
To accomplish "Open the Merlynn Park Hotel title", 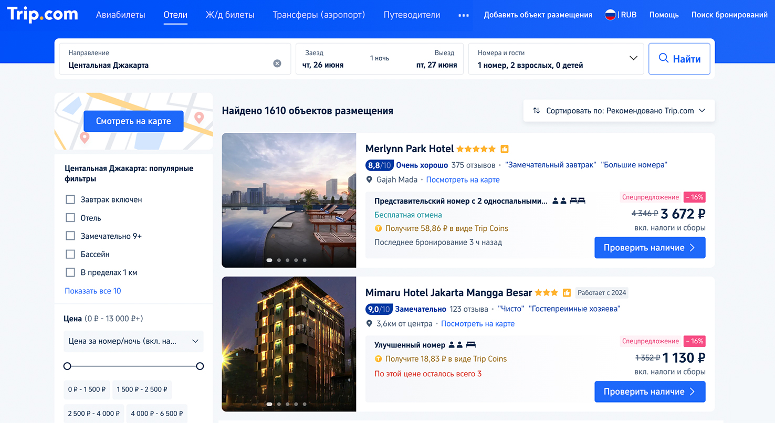I will [410, 149].
